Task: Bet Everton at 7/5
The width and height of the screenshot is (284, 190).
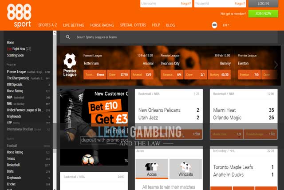Action: click(x=249, y=75)
